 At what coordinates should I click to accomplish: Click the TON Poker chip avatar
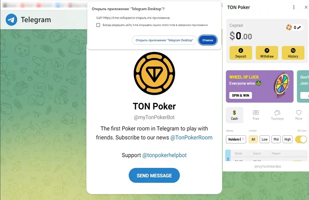pos(154,73)
